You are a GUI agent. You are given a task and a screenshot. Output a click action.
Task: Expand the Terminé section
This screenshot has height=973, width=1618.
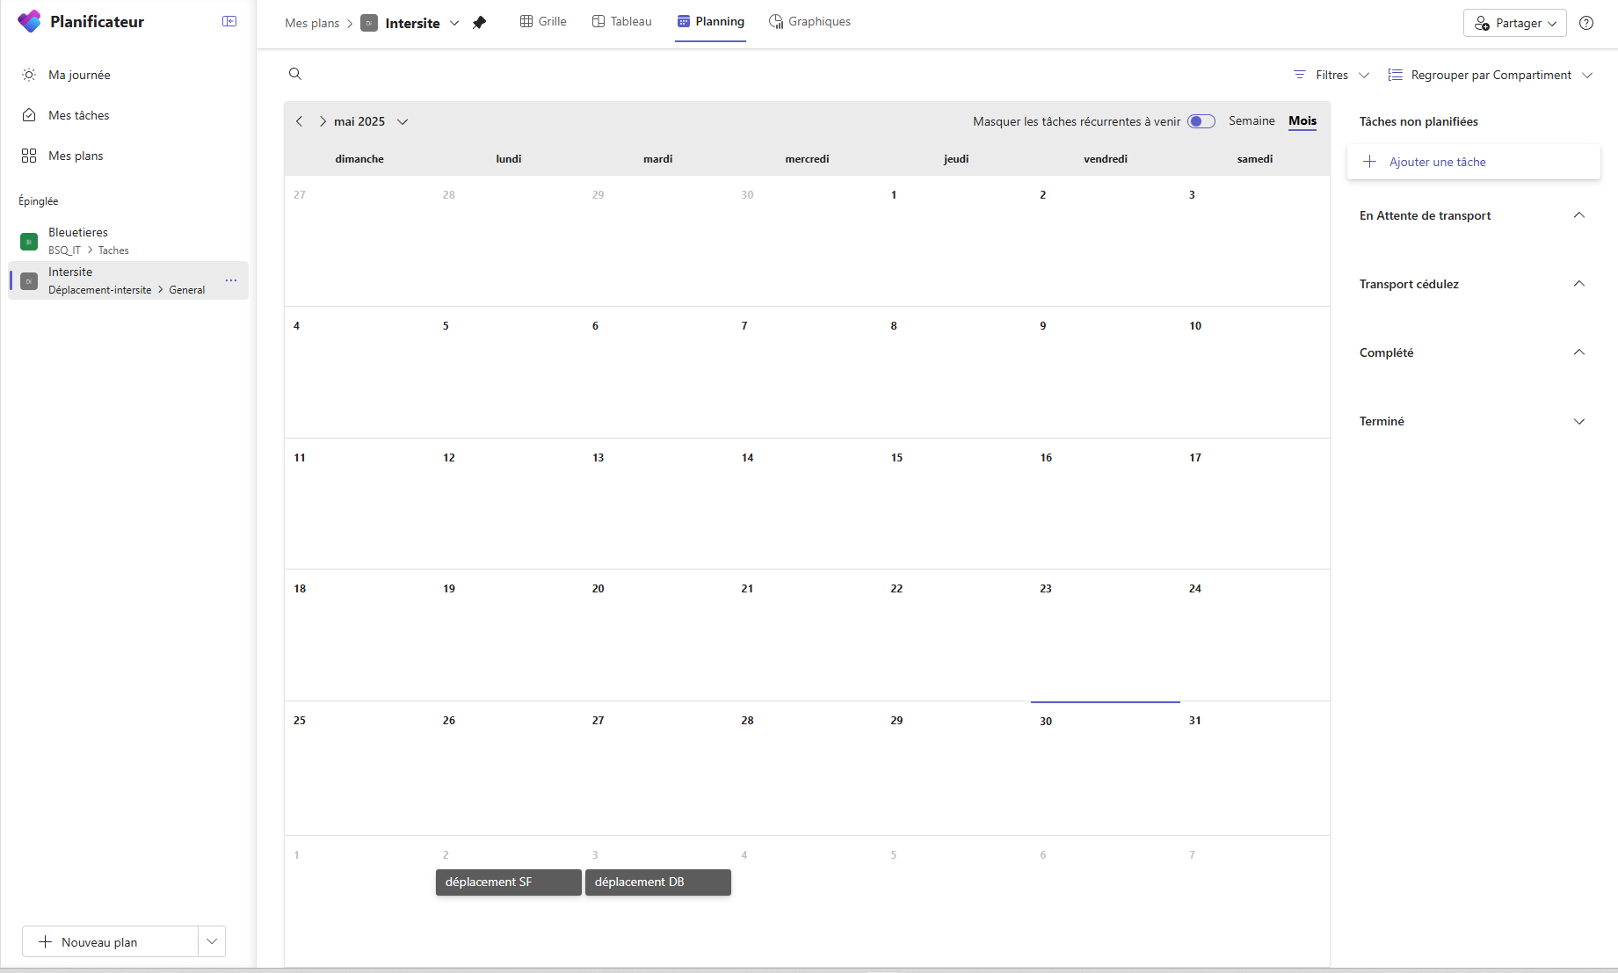(x=1579, y=421)
